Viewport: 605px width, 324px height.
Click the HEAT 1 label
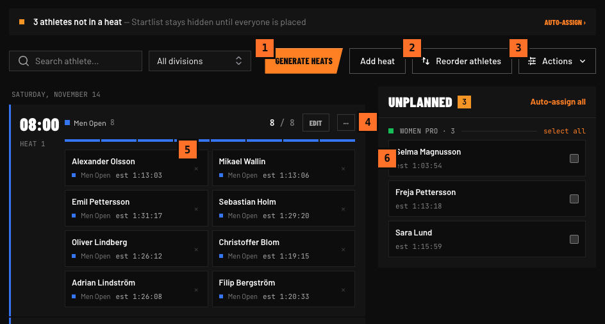pos(33,144)
